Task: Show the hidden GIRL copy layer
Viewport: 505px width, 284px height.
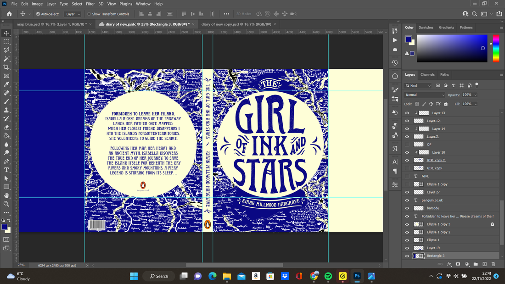Action: tap(407, 168)
